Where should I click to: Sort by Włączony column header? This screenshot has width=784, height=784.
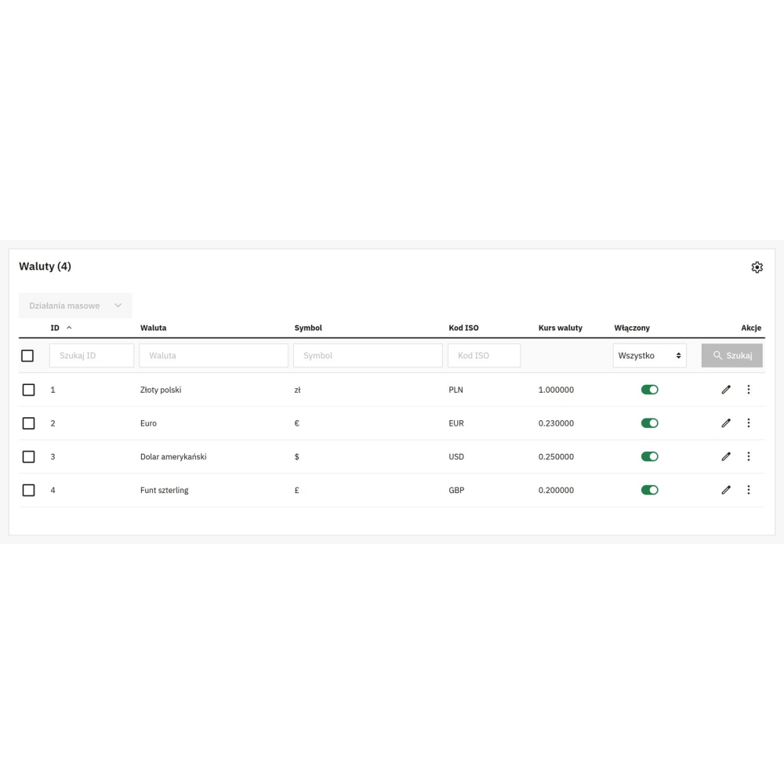coord(632,328)
